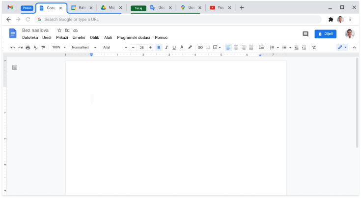This screenshot has width=361, height=198.
Task: Open the Prikaži menu
Action: 62,37
